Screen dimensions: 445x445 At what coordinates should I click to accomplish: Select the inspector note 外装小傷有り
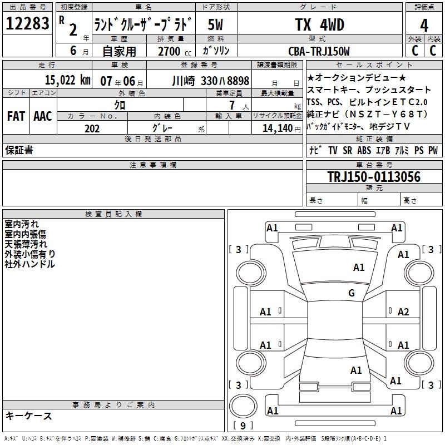30,254
